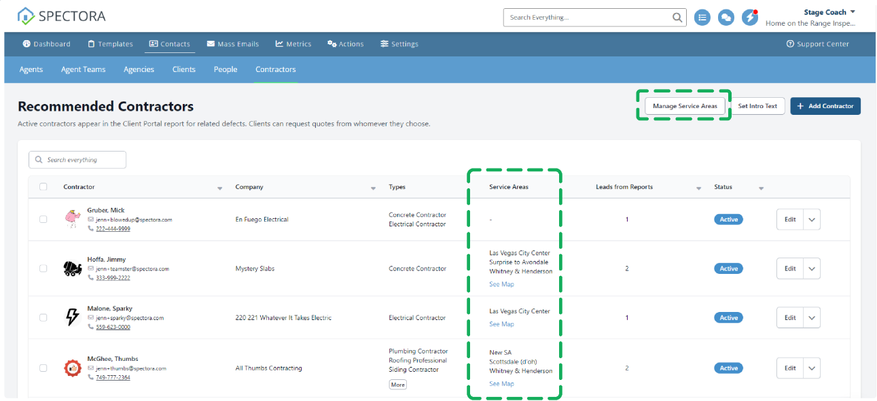
Task: Click Thumbs McGhee's red gear avatar
Action: coord(73,368)
